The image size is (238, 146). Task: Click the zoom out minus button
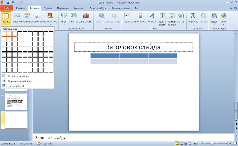click(203, 143)
